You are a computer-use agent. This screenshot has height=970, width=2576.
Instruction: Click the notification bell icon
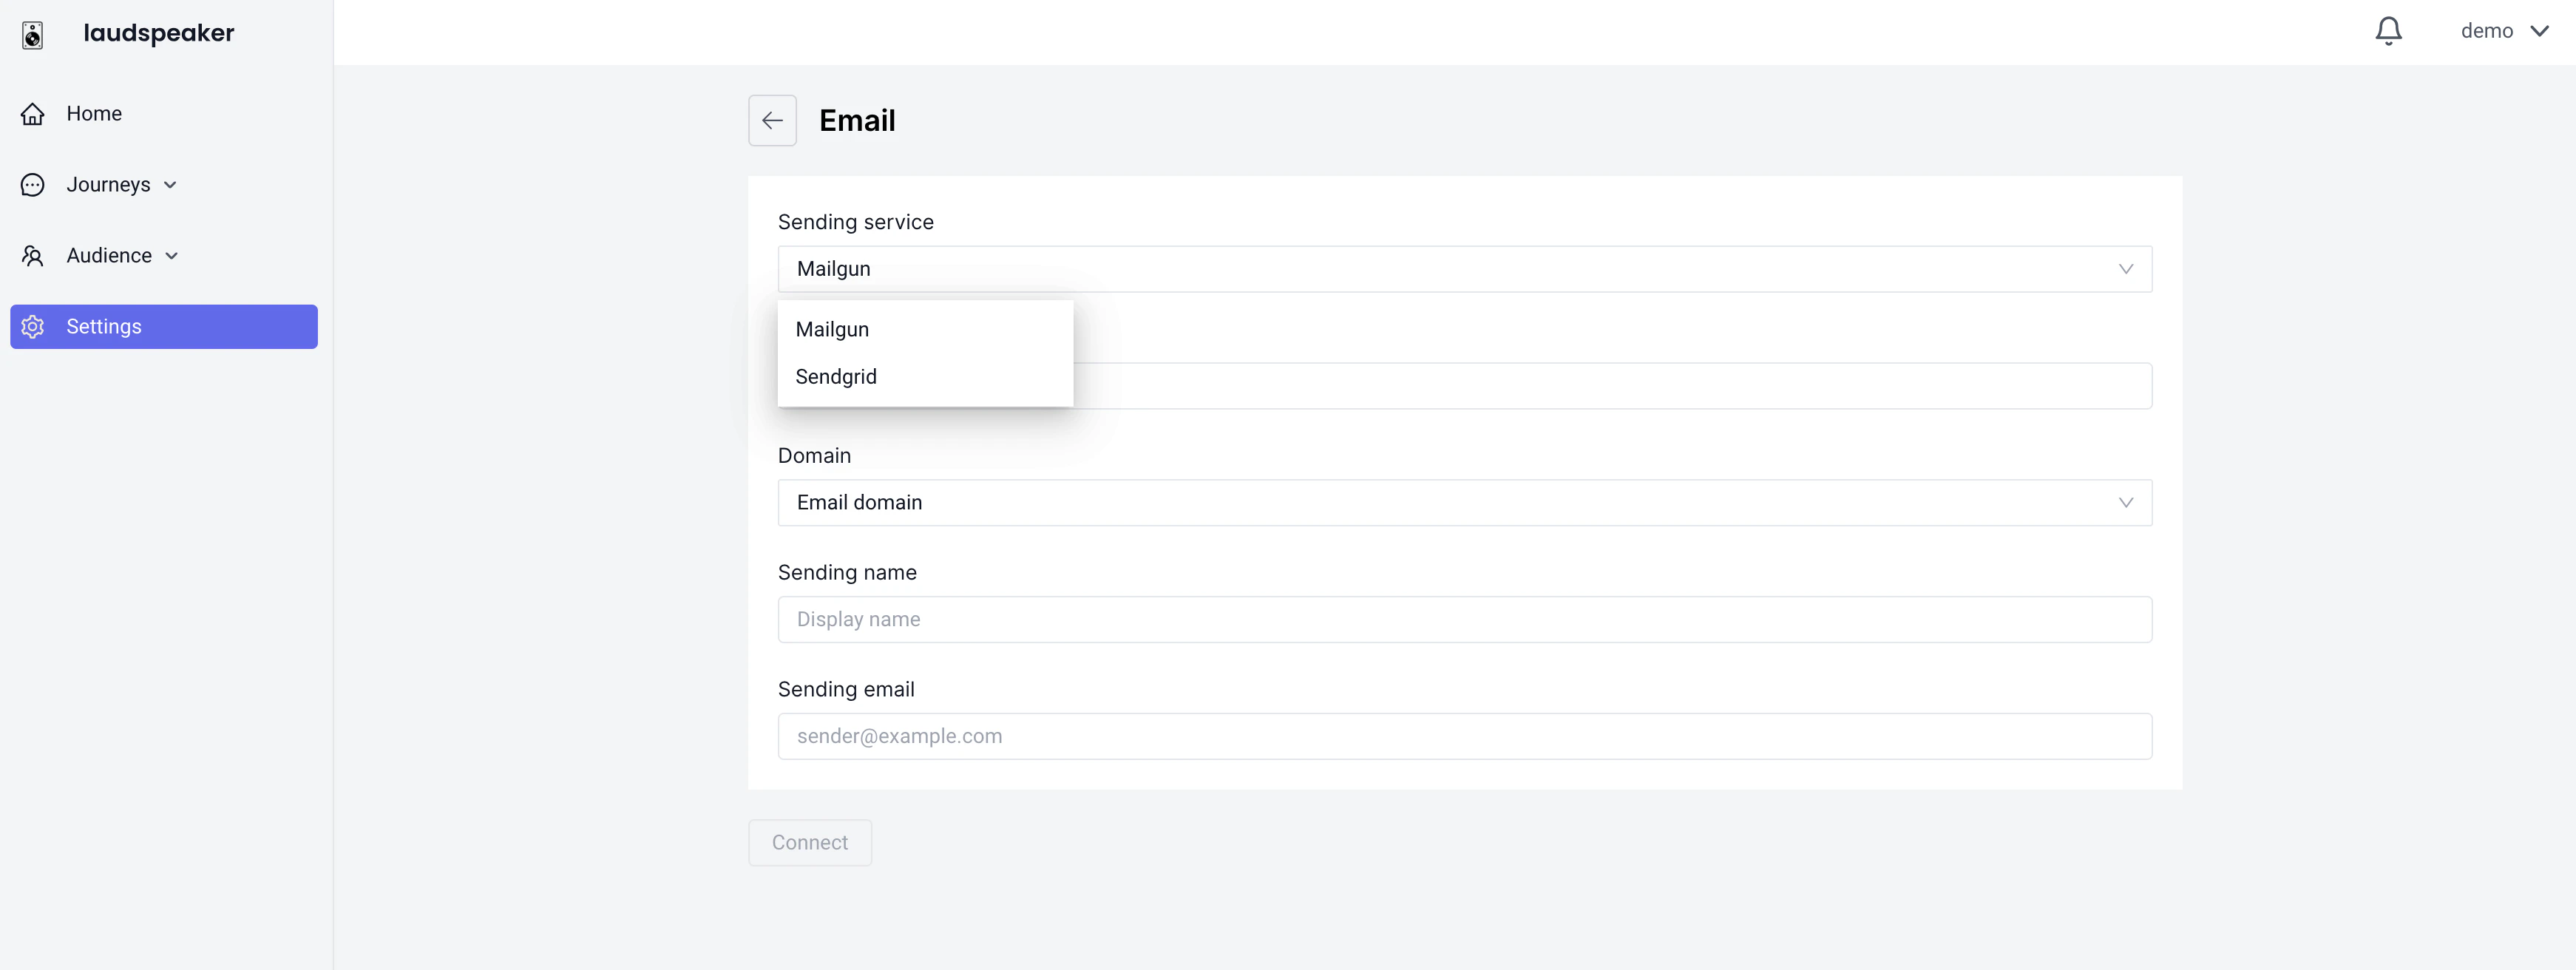tap(2388, 30)
